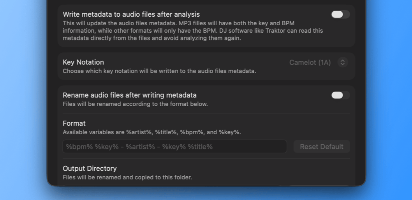412x200 pixels.
Task: Click empty space in the Key Notation row
Action: (195, 62)
